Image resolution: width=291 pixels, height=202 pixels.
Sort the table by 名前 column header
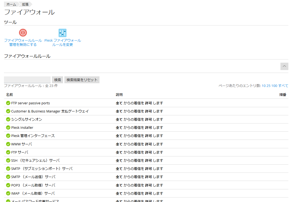[x=9, y=95]
